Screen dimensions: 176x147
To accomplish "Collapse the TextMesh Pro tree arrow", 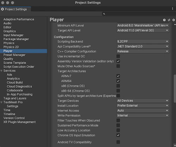I will pos(1,102).
